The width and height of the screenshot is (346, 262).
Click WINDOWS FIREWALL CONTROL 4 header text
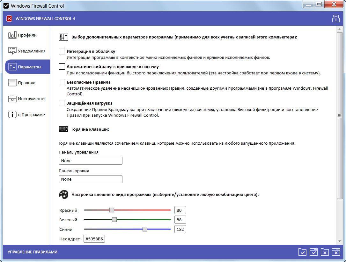[x=45, y=19]
